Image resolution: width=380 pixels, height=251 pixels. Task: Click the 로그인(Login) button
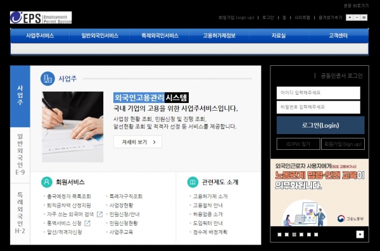(x=320, y=125)
